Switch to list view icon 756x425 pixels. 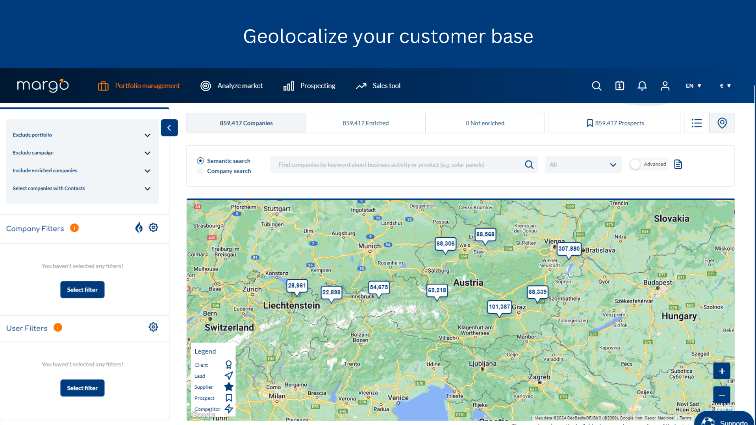(697, 123)
